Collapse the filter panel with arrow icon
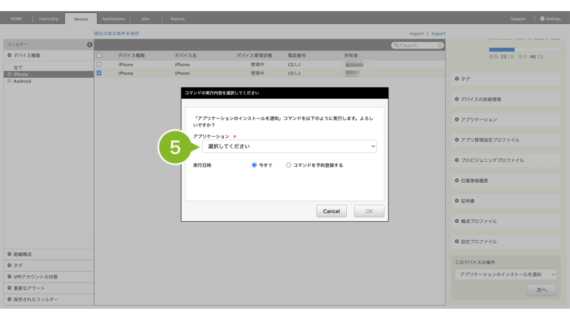The width and height of the screenshot is (570, 320). pyautogui.click(x=90, y=44)
